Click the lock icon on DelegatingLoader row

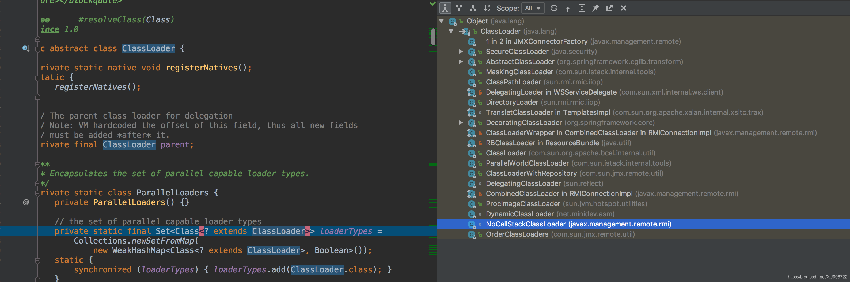point(480,92)
